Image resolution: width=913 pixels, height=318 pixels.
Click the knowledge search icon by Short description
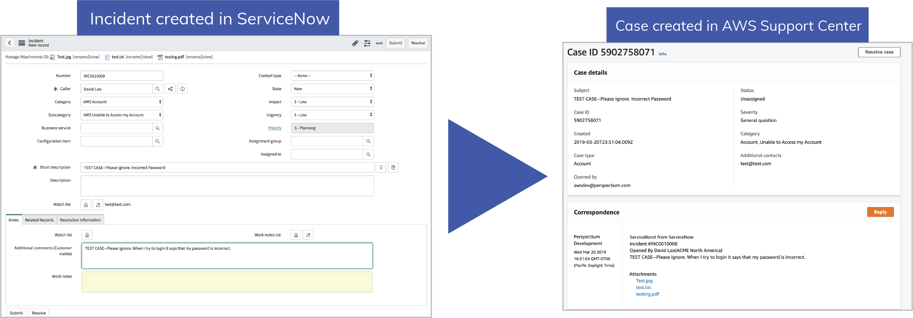[x=393, y=167]
